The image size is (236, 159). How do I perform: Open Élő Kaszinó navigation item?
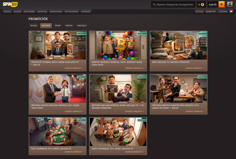pyautogui.click(x=29, y=11)
